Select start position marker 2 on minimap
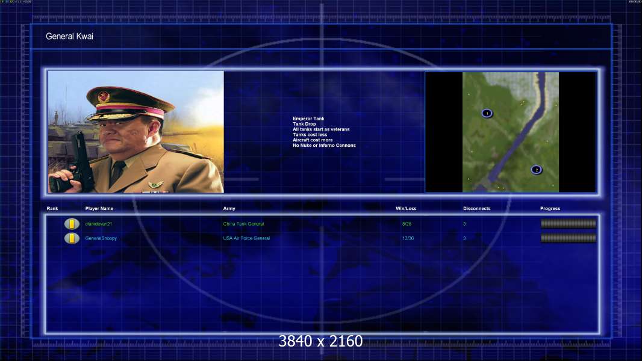The image size is (642, 361). tap(537, 170)
